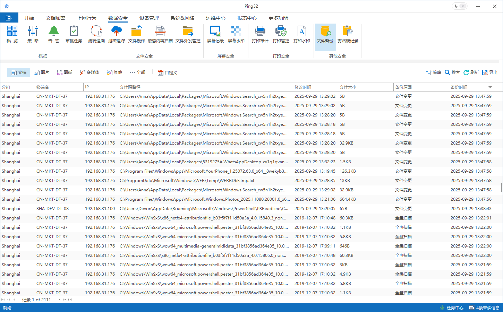Open 任务中心 task center in status bar
This screenshot has height=312, width=503.
tap(451, 307)
